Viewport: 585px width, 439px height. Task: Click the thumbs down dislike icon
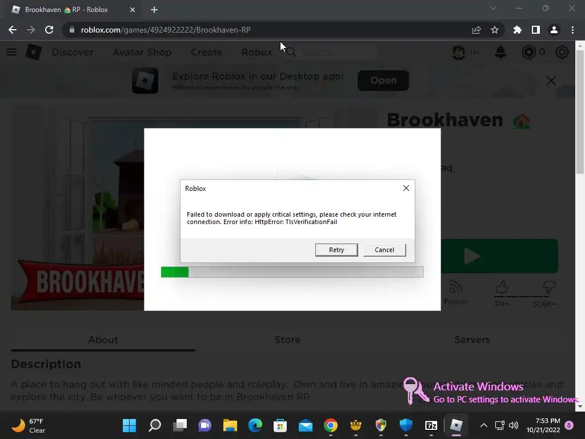click(x=549, y=288)
